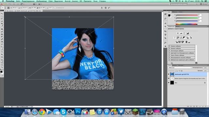209x117 pixels.
Task: Add Posterize adjustment icon
Action: (180, 42)
